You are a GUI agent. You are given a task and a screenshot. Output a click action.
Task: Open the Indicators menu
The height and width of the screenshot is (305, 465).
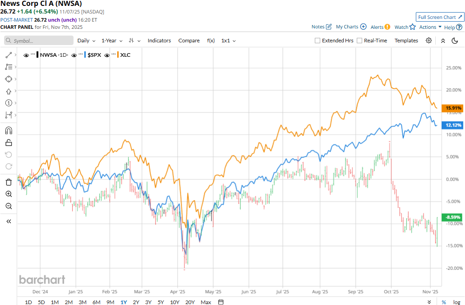[x=159, y=41]
